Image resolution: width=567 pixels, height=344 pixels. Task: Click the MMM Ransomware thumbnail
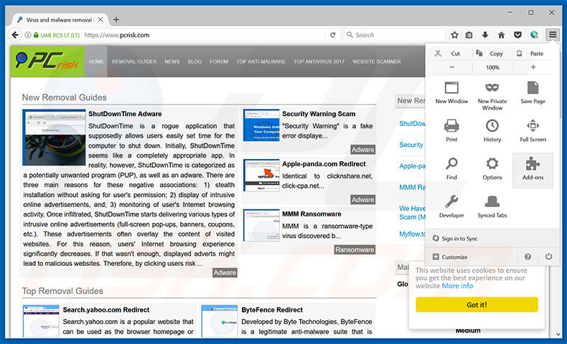click(261, 225)
